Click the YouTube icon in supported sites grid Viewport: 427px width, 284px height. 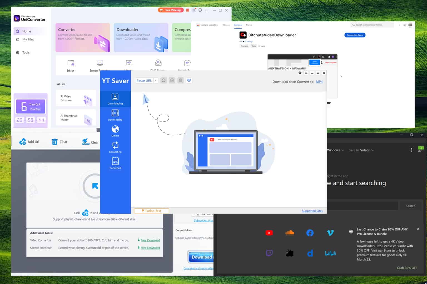269,233
